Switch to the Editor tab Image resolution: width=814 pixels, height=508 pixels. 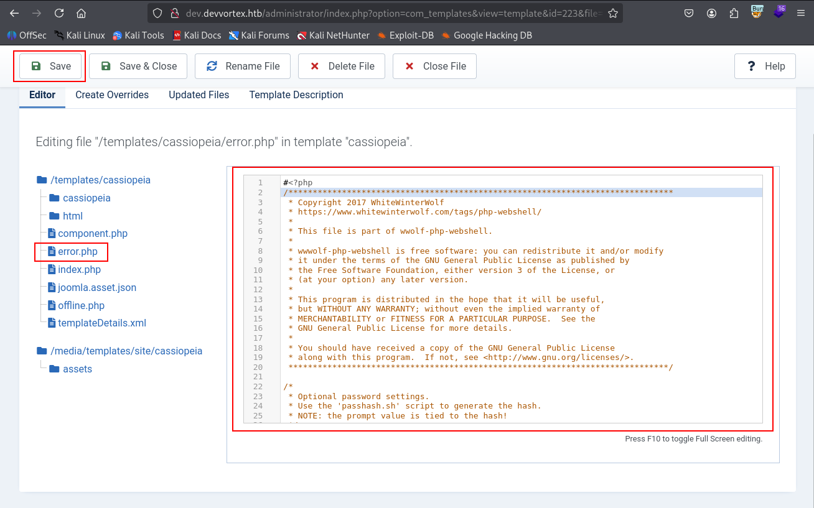point(42,95)
